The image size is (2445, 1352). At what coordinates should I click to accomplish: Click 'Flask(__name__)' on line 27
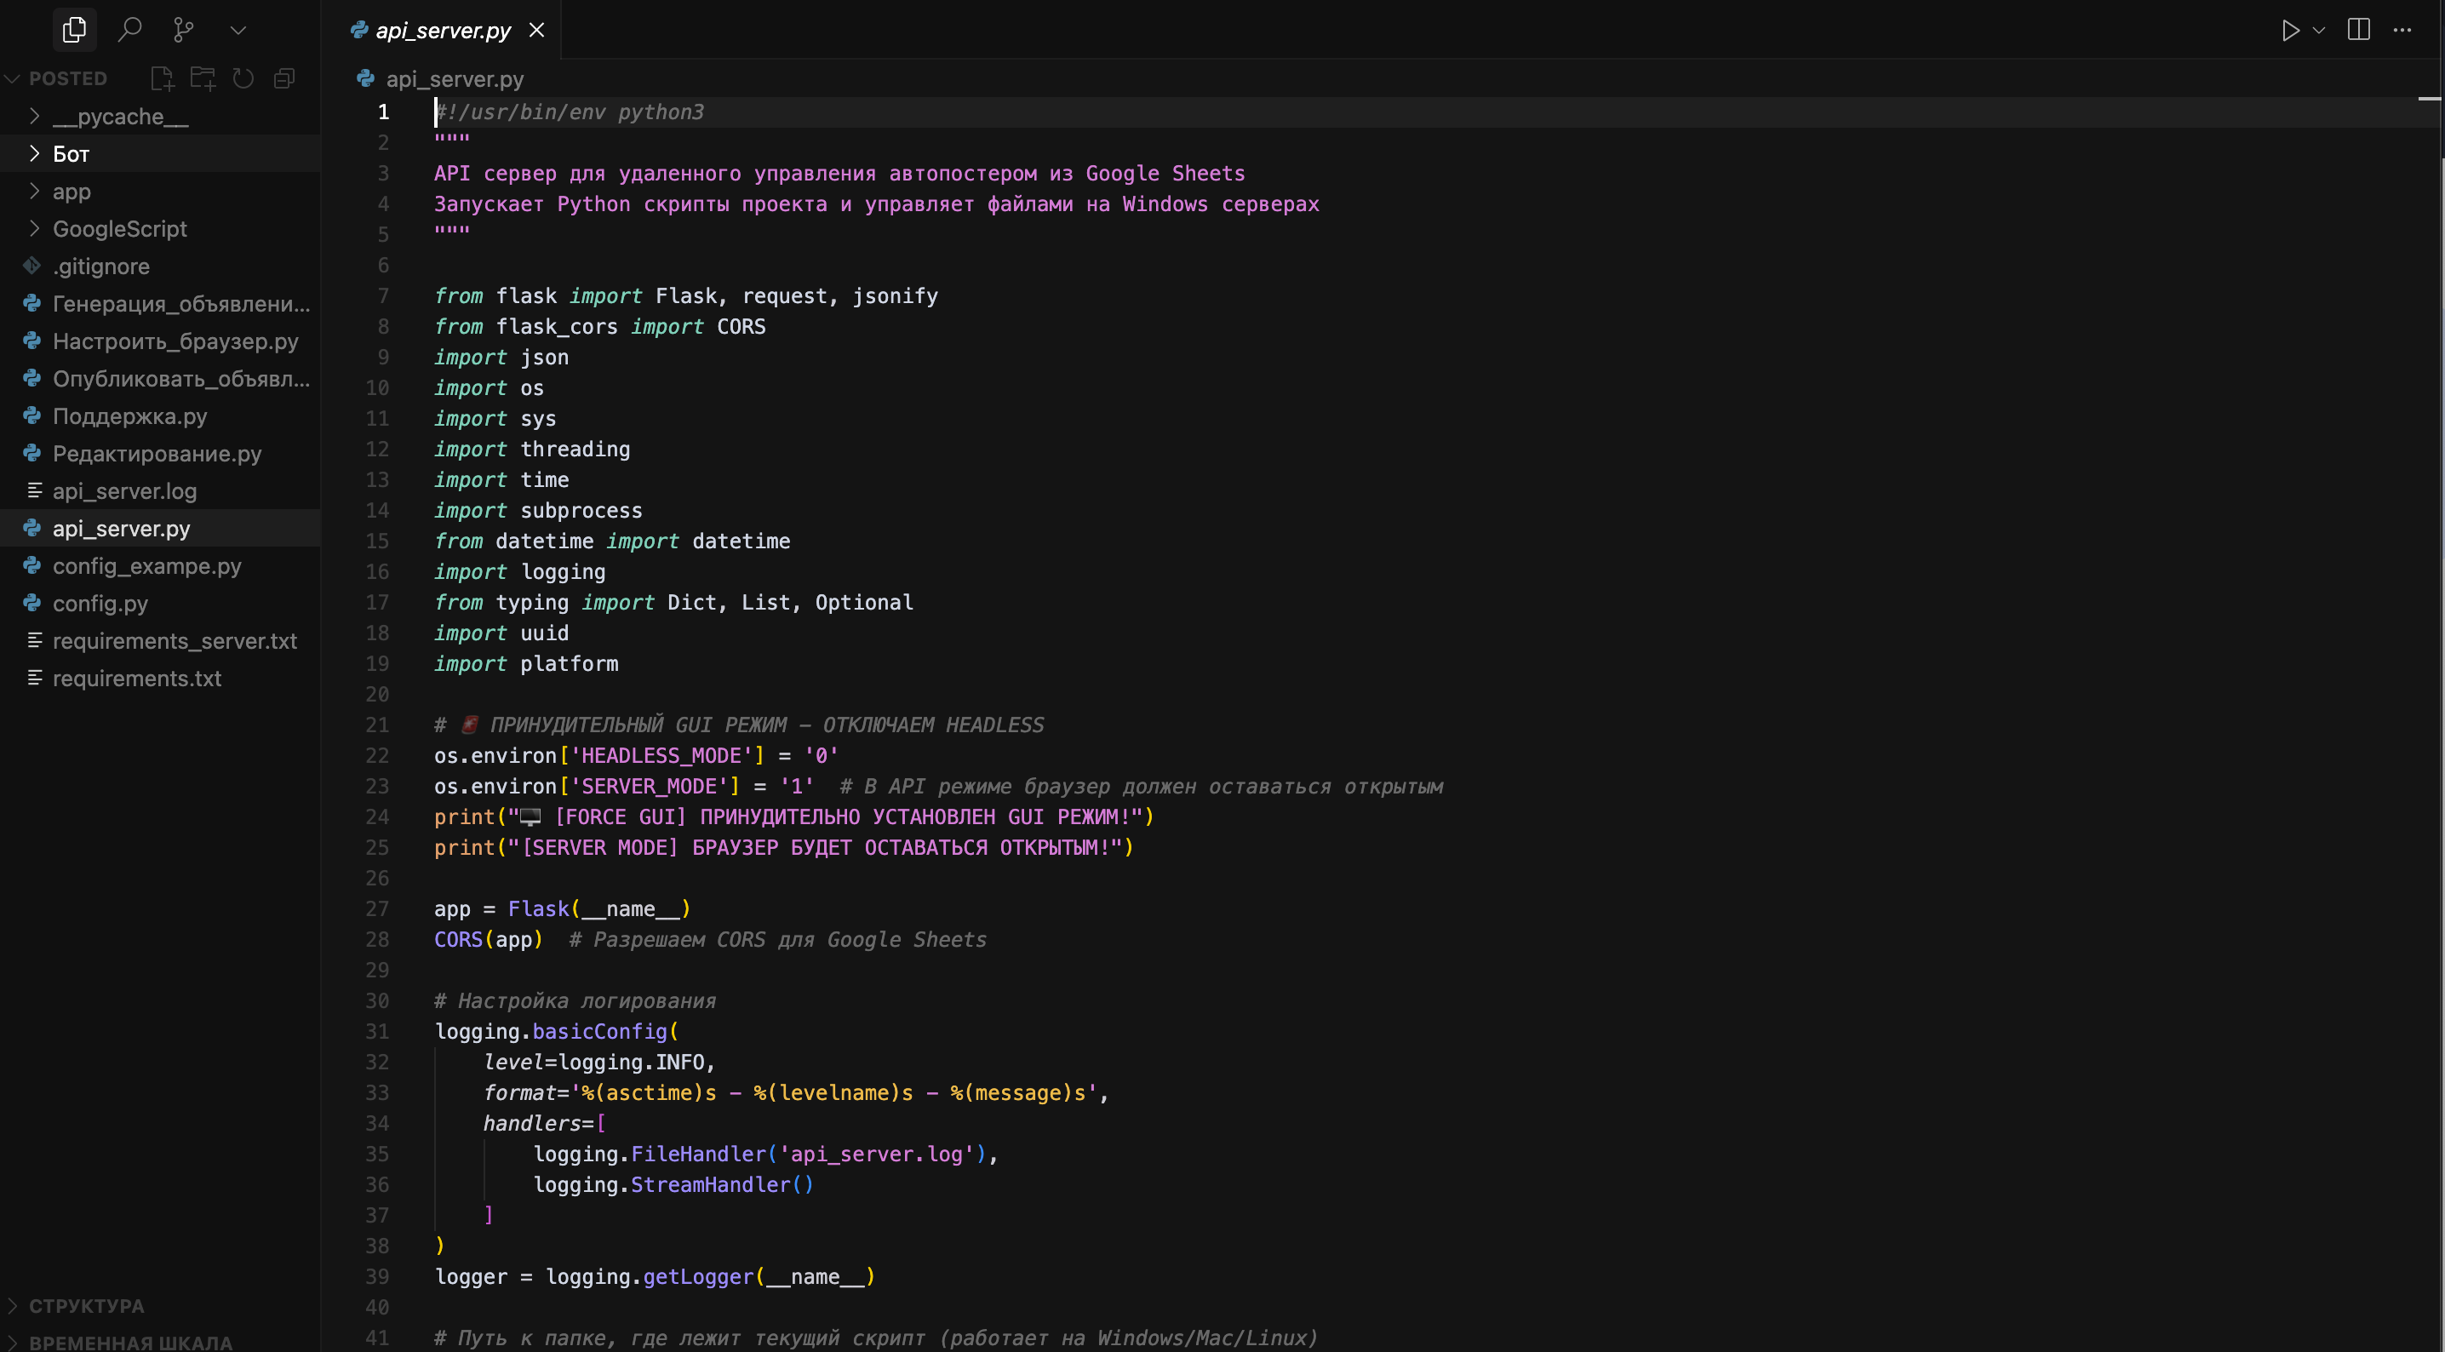[x=599, y=908]
